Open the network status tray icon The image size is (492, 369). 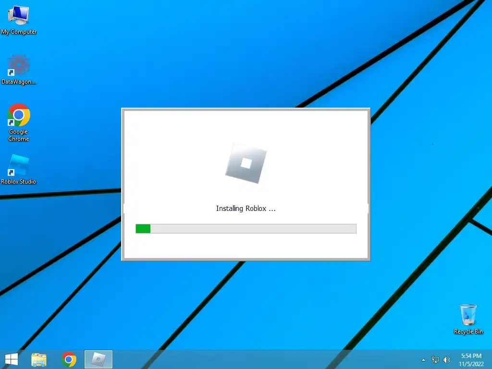click(x=435, y=359)
